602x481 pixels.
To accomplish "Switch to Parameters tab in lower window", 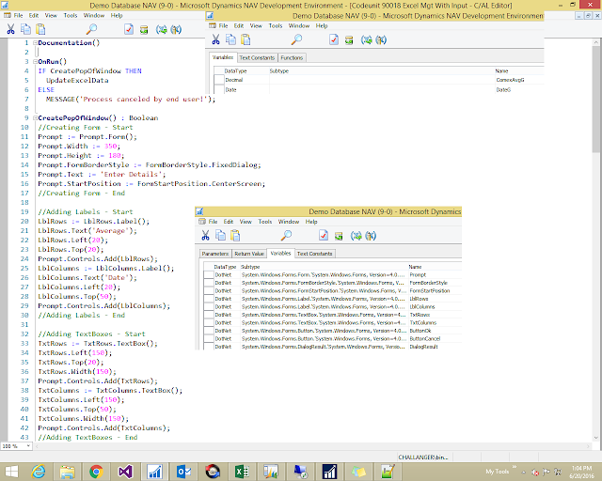I will tap(215, 254).
